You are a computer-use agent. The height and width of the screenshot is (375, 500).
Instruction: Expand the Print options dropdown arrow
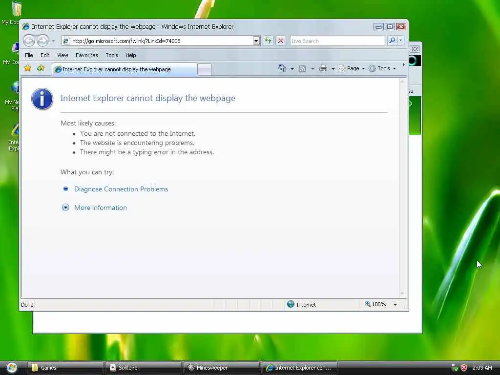point(333,68)
